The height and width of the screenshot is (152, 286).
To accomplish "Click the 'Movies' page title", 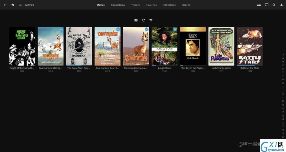I will (x=30, y=5).
